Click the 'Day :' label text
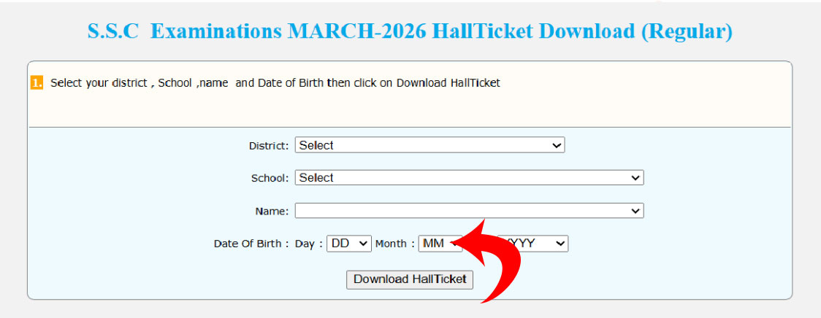 pyautogui.click(x=309, y=244)
